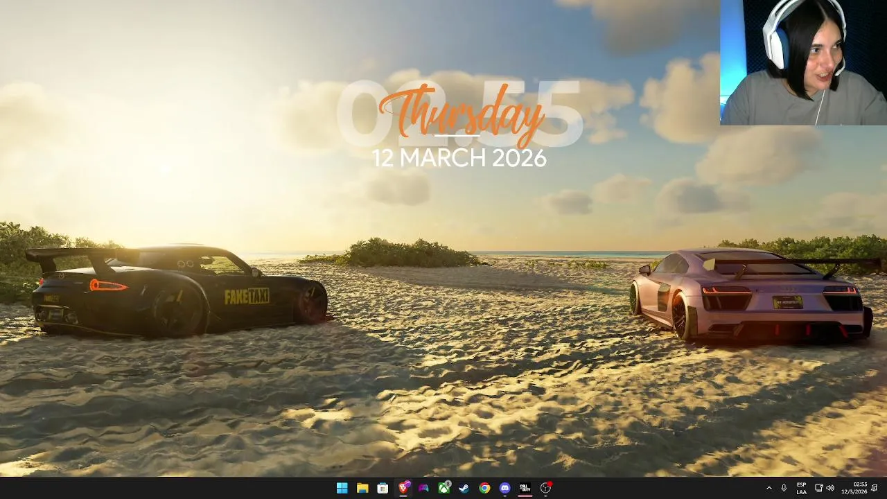Click the Thursday date widget on desktop
The width and height of the screenshot is (887, 499).
[459, 125]
